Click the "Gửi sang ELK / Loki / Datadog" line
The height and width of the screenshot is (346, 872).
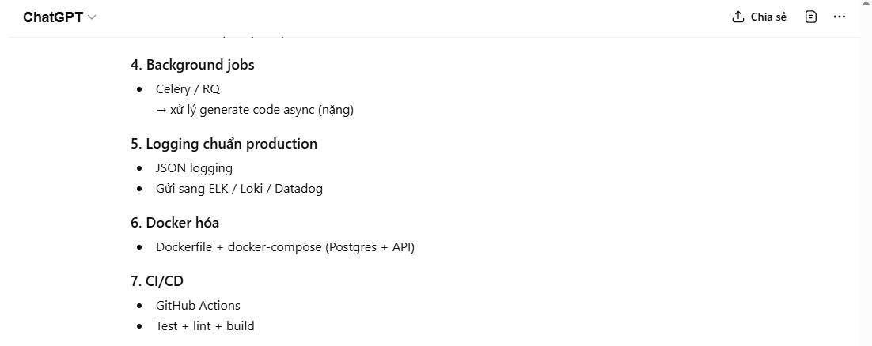(239, 189)
